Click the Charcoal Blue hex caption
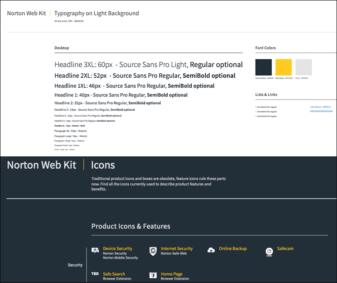The height and width of the screenshot is (283, 337). 264,78
